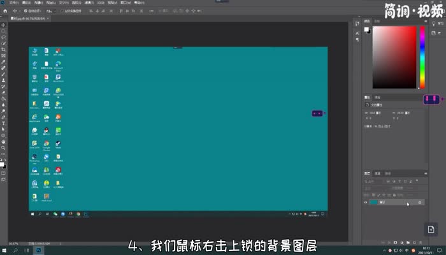
Task: Click the lock icon on background layer
Action: (420, 202)
